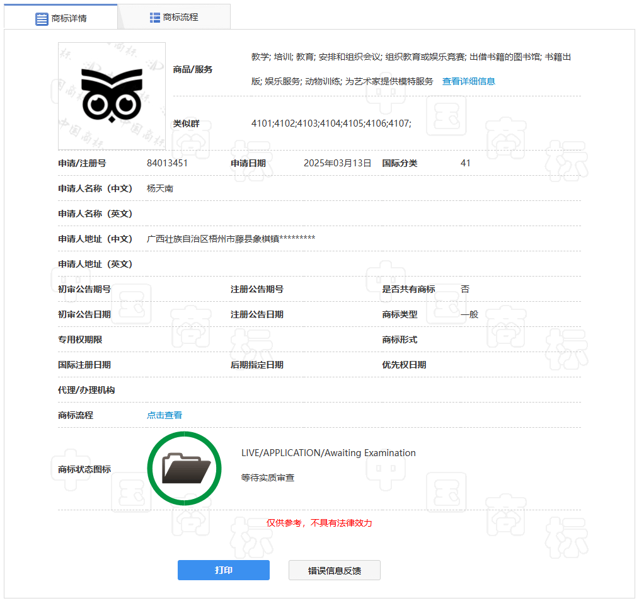Click the 商标详情 tab list icon

click(42, 19)
